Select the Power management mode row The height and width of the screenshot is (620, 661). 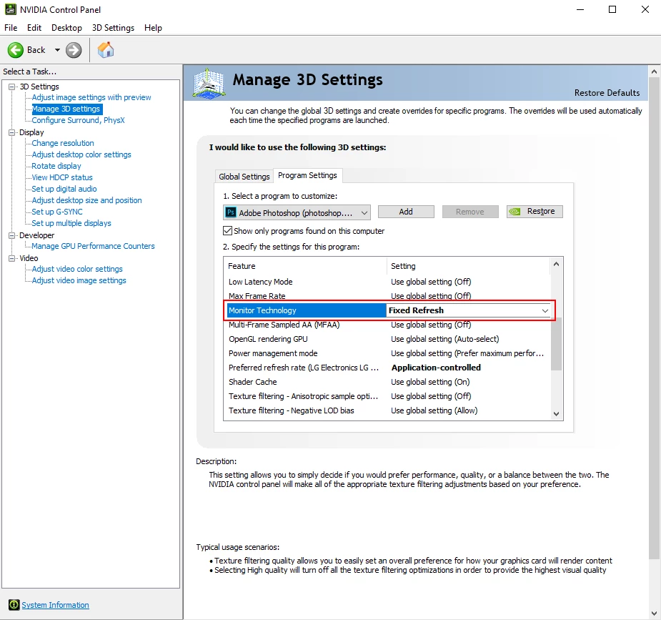click(387, 353)
